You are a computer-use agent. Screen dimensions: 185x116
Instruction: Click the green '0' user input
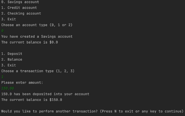pos(3,31)
